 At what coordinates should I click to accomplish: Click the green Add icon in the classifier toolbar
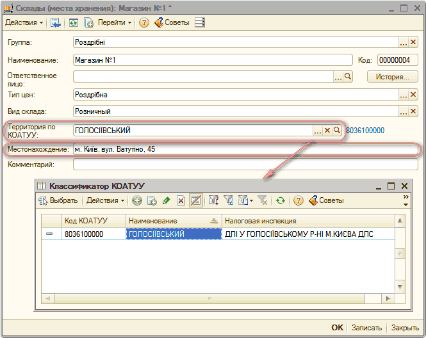tap(137, 200)
